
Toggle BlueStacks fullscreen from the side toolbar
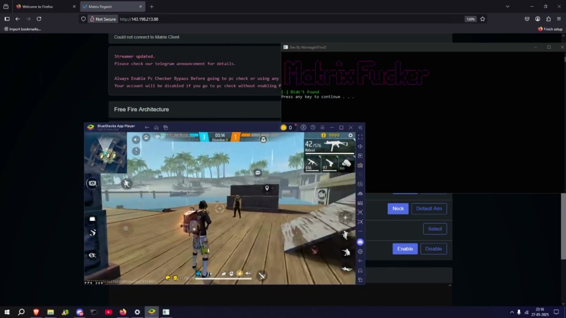[x=360, y=137]
